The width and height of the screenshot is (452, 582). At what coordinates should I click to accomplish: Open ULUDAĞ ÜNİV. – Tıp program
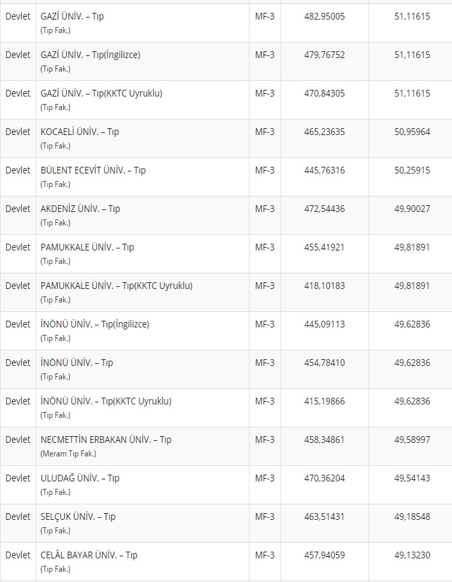coord(80,478)
